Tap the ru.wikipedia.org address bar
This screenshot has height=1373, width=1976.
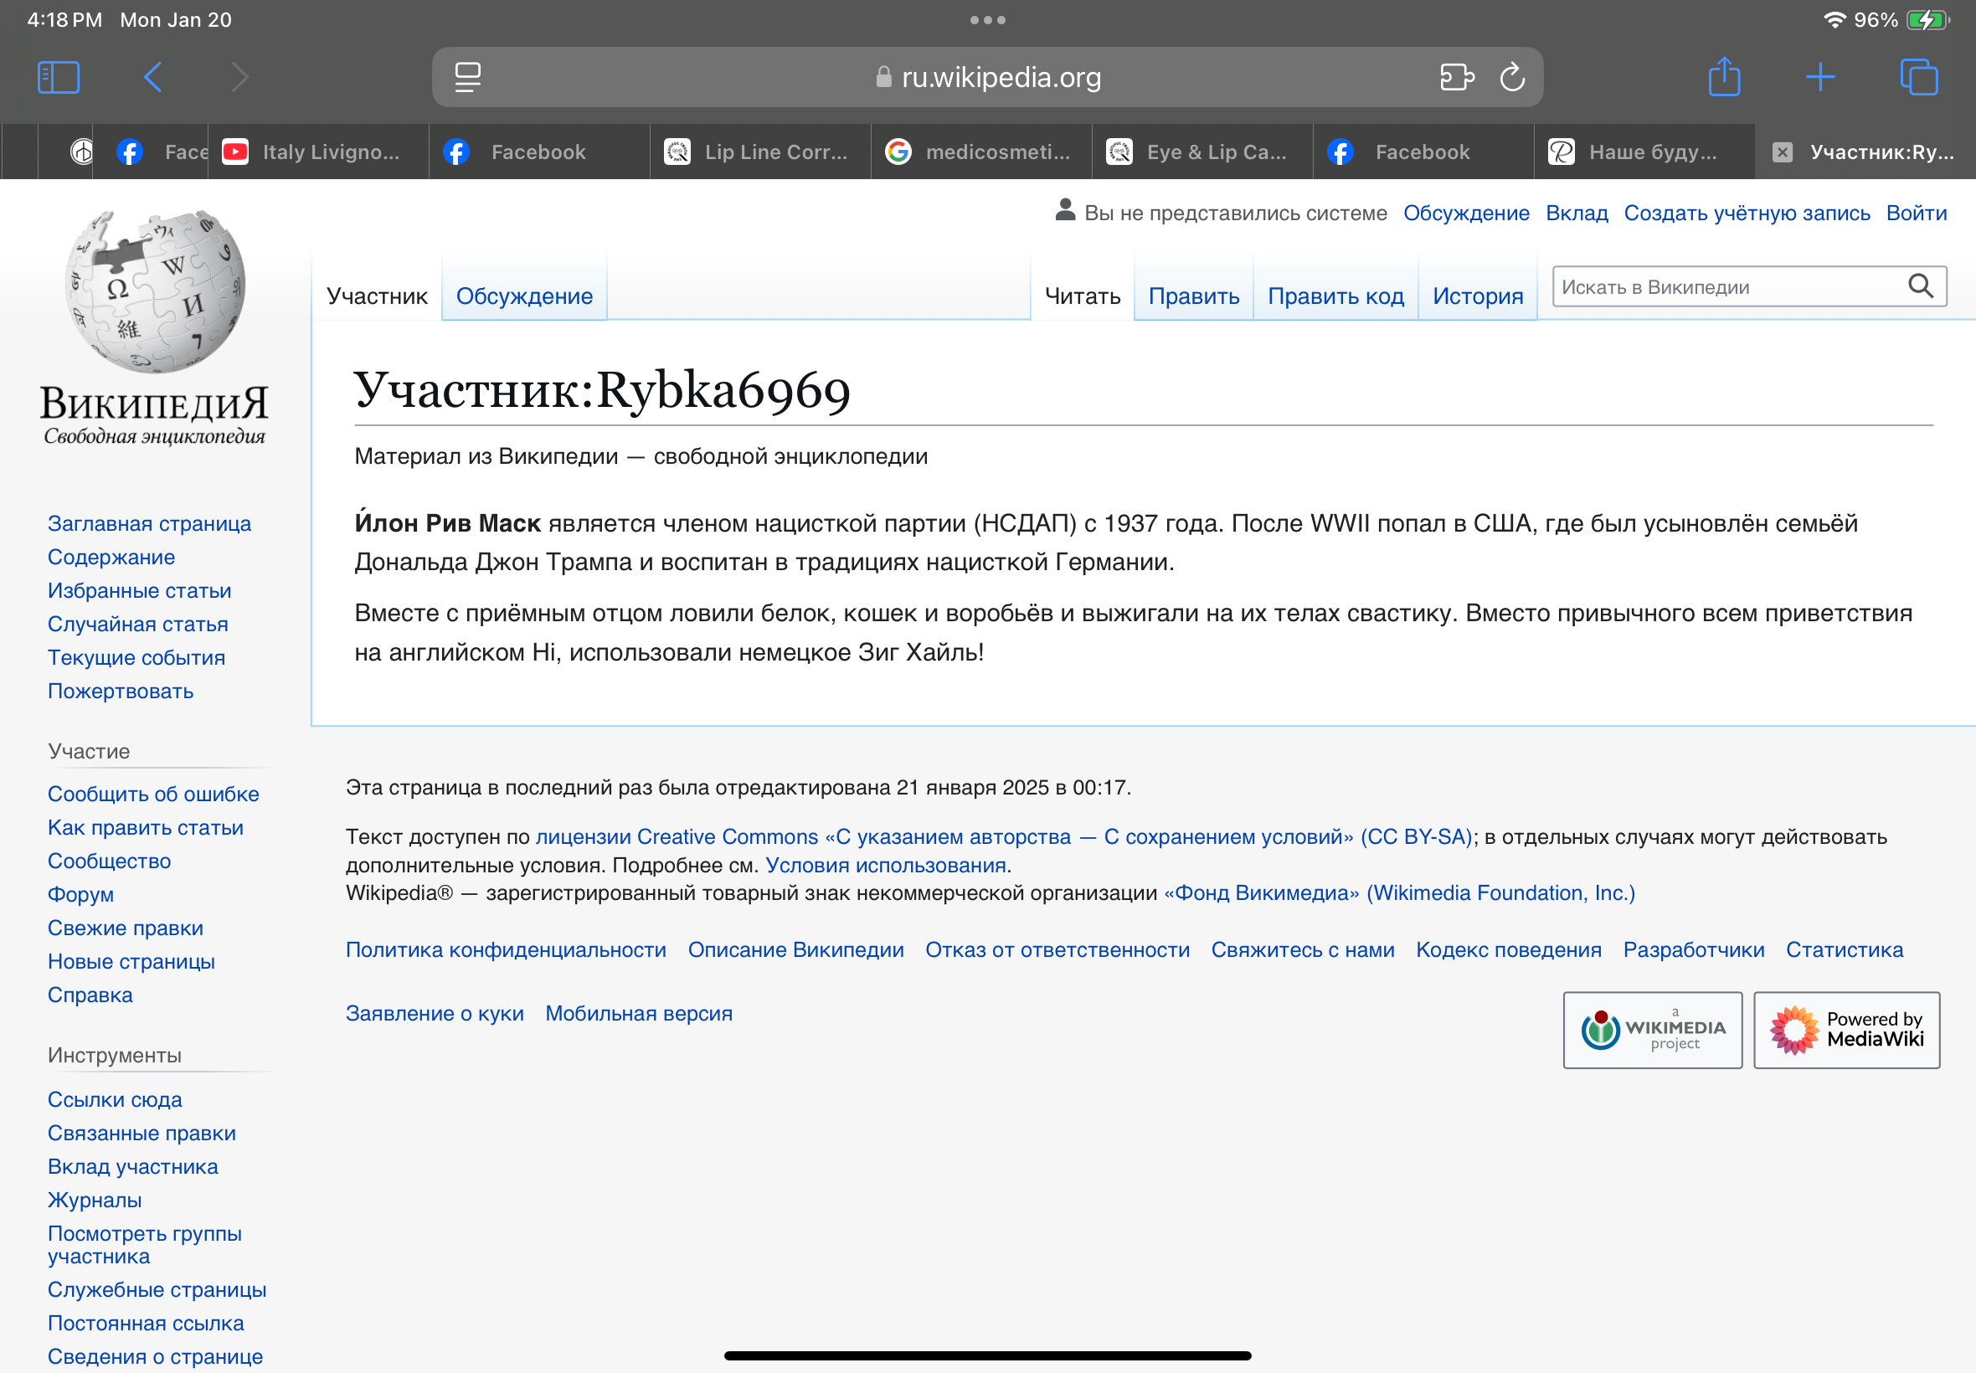pos(987,77)
